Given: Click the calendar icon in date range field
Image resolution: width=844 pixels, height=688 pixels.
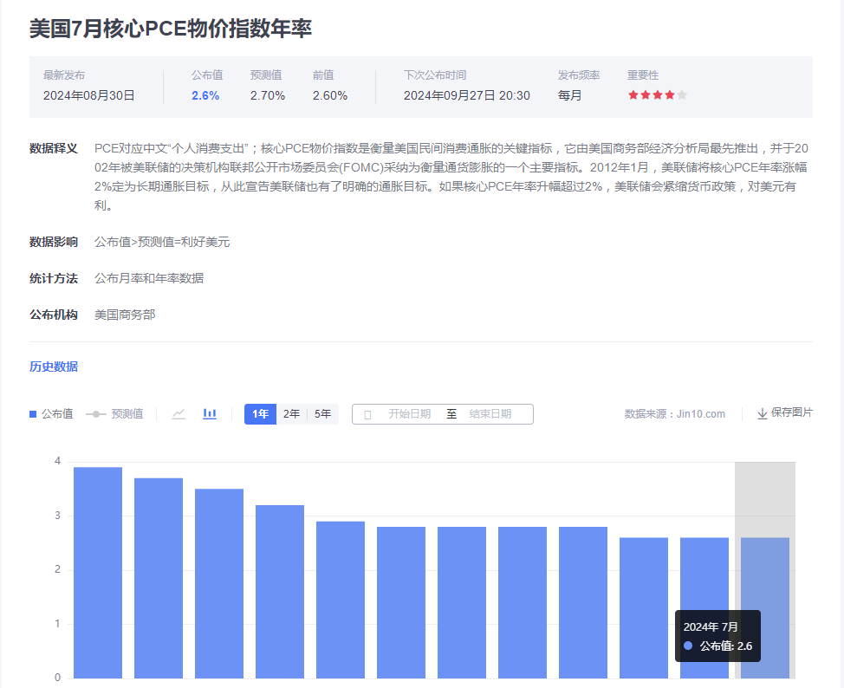Looking at the screenshot, I should pyautogui.click(x=367, y=415).
